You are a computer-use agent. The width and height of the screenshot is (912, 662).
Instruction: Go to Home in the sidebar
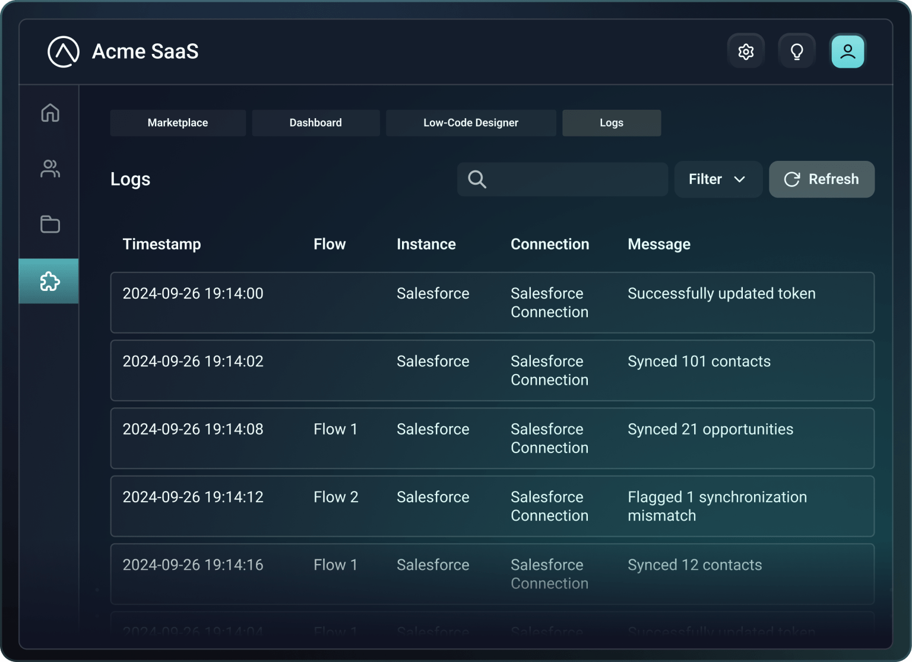pos(50,113)
